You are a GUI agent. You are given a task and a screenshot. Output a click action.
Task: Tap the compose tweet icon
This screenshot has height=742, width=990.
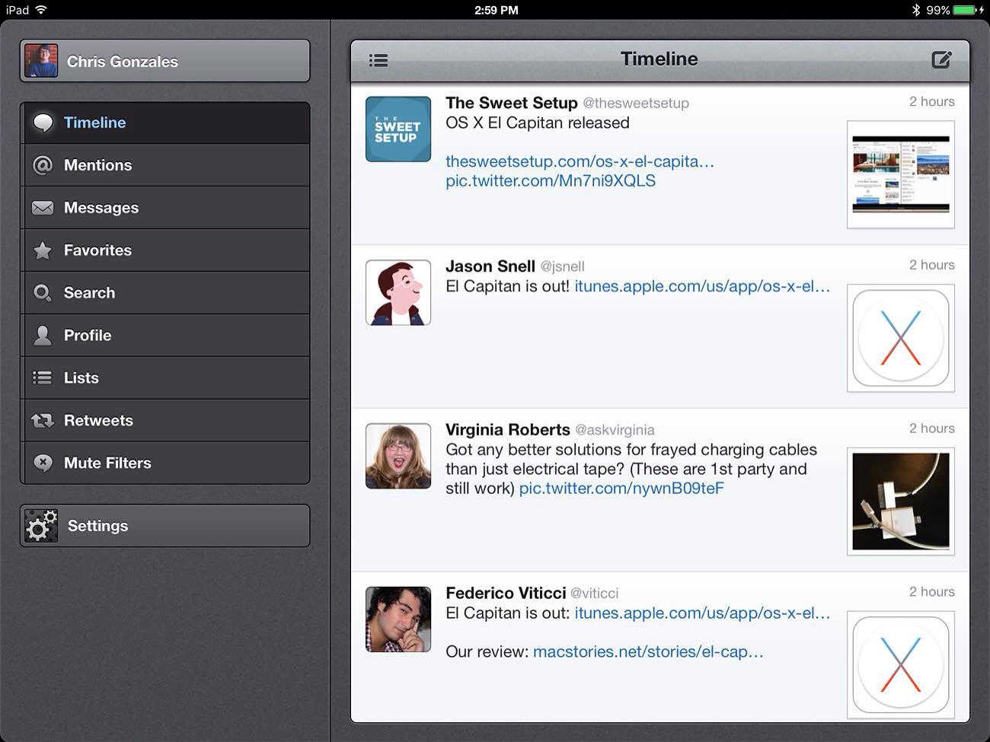[942, 59]
